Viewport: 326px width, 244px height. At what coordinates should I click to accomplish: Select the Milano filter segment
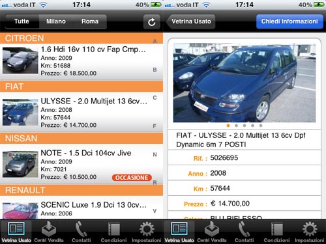(56, 21)
